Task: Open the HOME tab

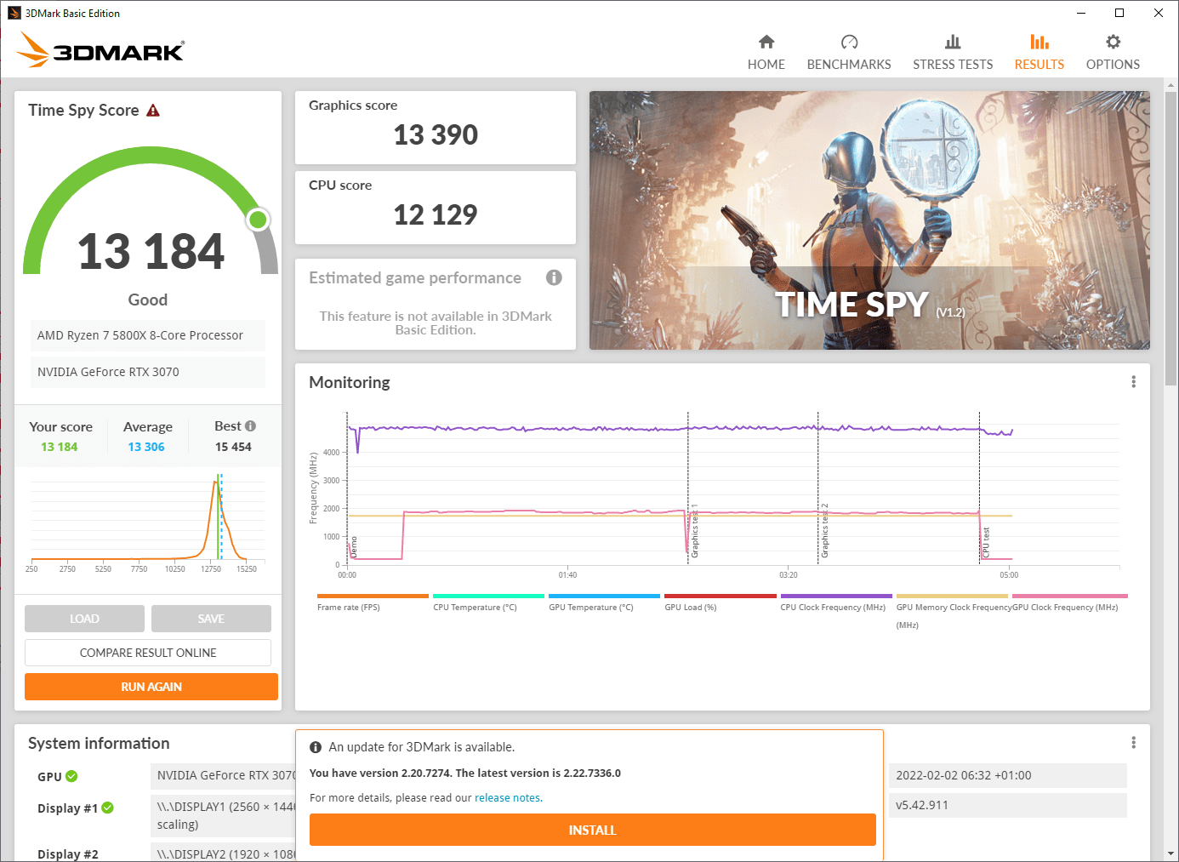Action: pyautogui.click(x=766, y=53)
